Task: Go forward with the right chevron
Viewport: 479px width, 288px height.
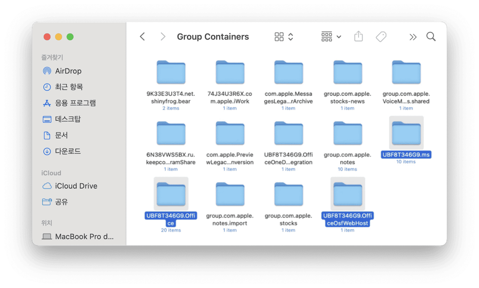Action: [163, 37]
